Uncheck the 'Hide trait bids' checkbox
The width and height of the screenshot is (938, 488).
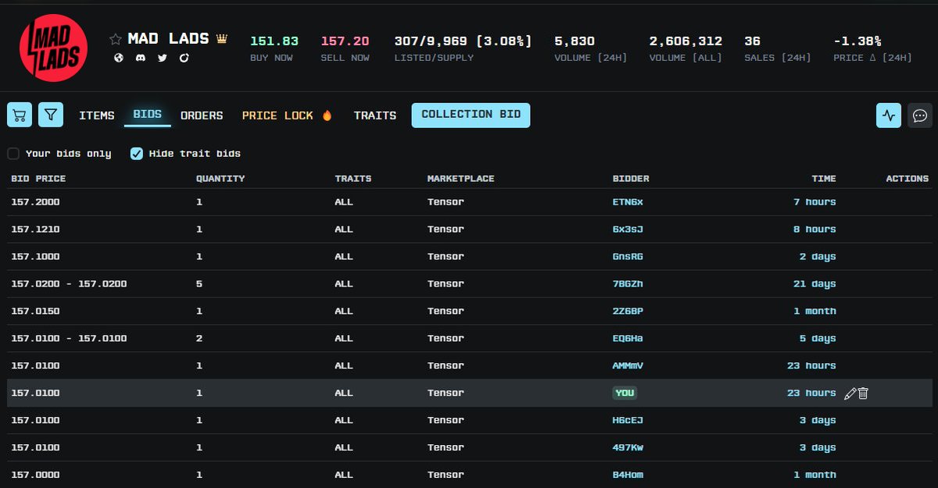point(137,154)
